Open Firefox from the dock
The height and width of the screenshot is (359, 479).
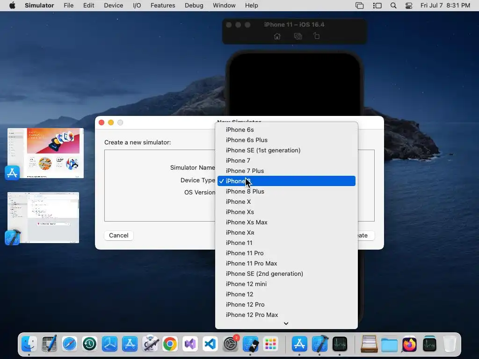tap(409, 344)
